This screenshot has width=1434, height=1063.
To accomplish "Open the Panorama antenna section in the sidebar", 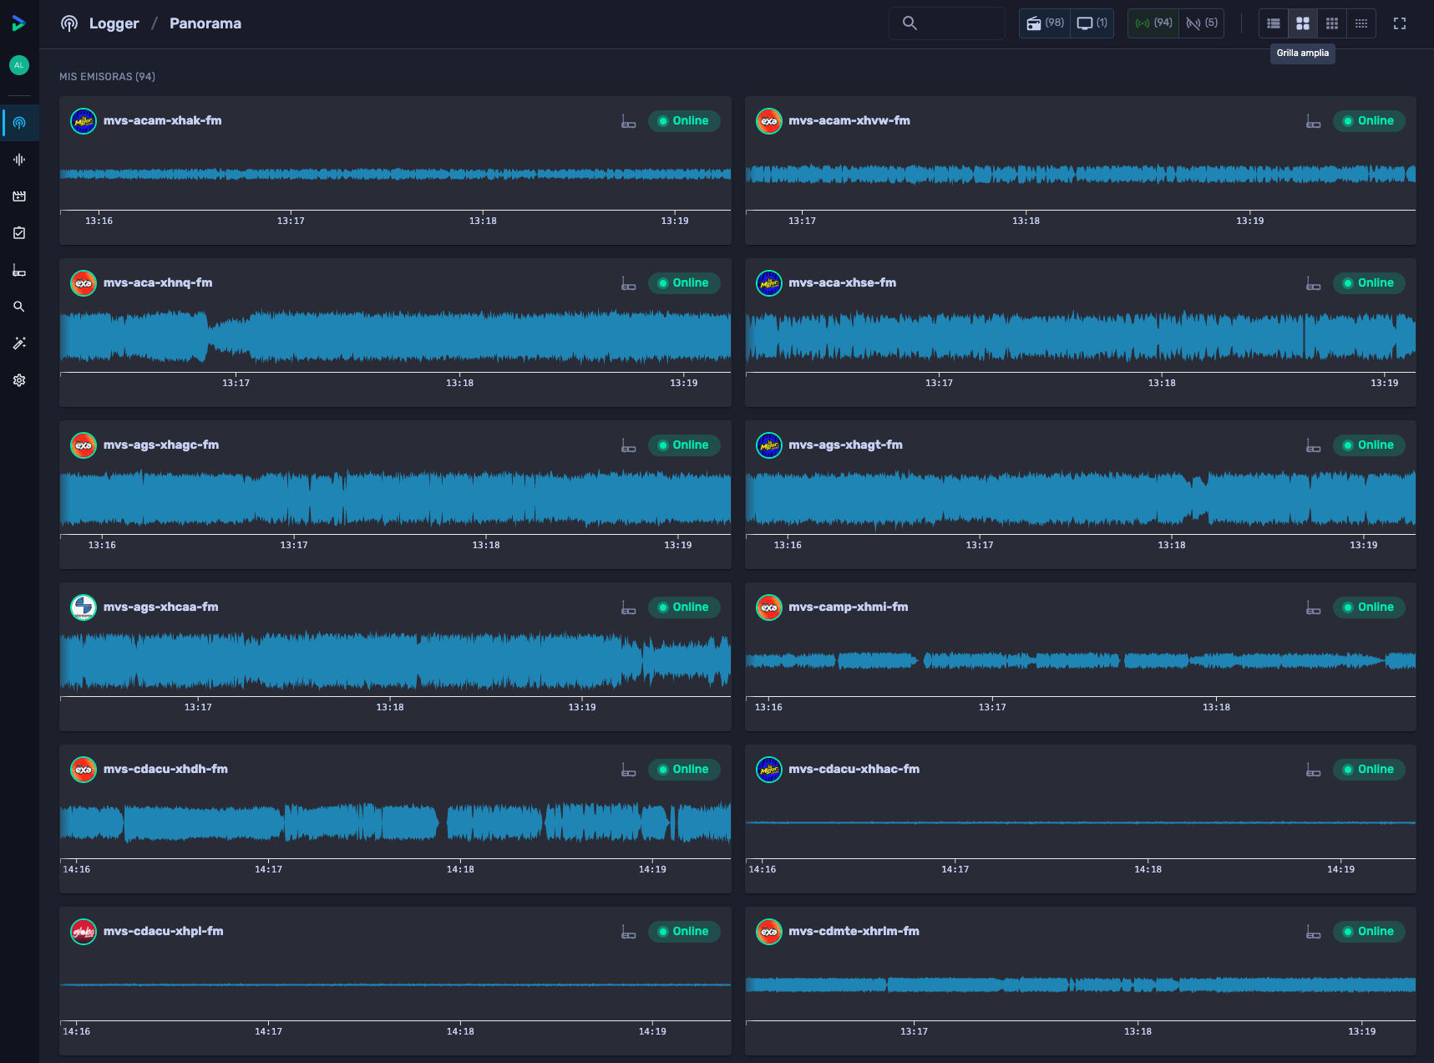I will 19,123.
